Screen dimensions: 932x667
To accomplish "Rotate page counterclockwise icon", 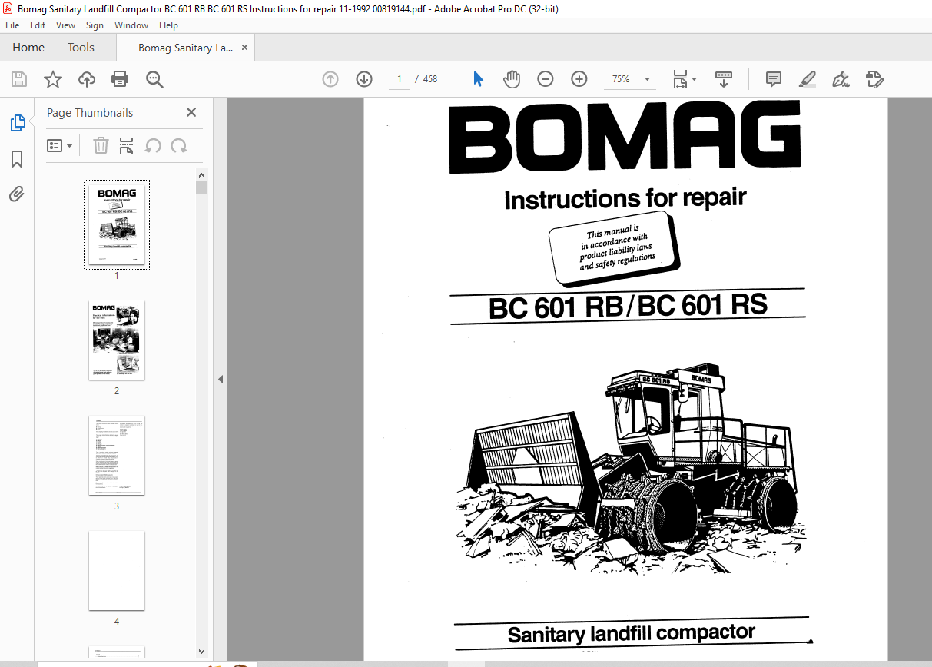I will pyautogui.click(x=153, y=145).
